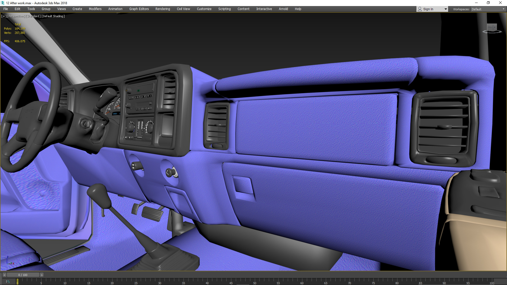This screenshot has width=507, height=285.
Task: Open the Rendering menu
Action: (163, 9)
